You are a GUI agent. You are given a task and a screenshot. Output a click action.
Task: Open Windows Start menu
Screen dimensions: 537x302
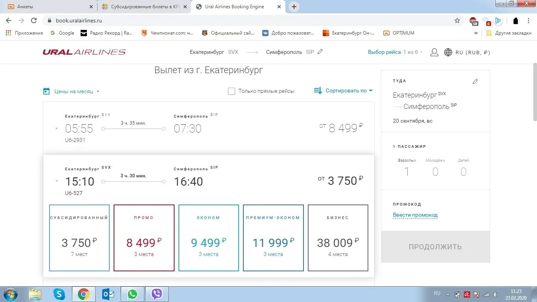10,294
